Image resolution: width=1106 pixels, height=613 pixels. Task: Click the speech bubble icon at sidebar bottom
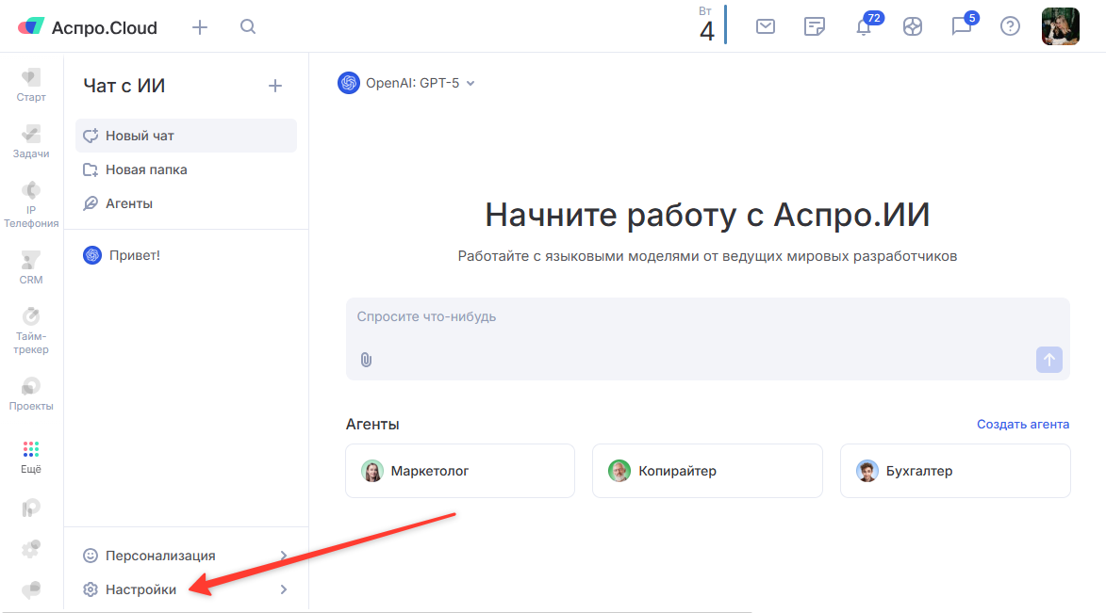click(x=30, y=589)
